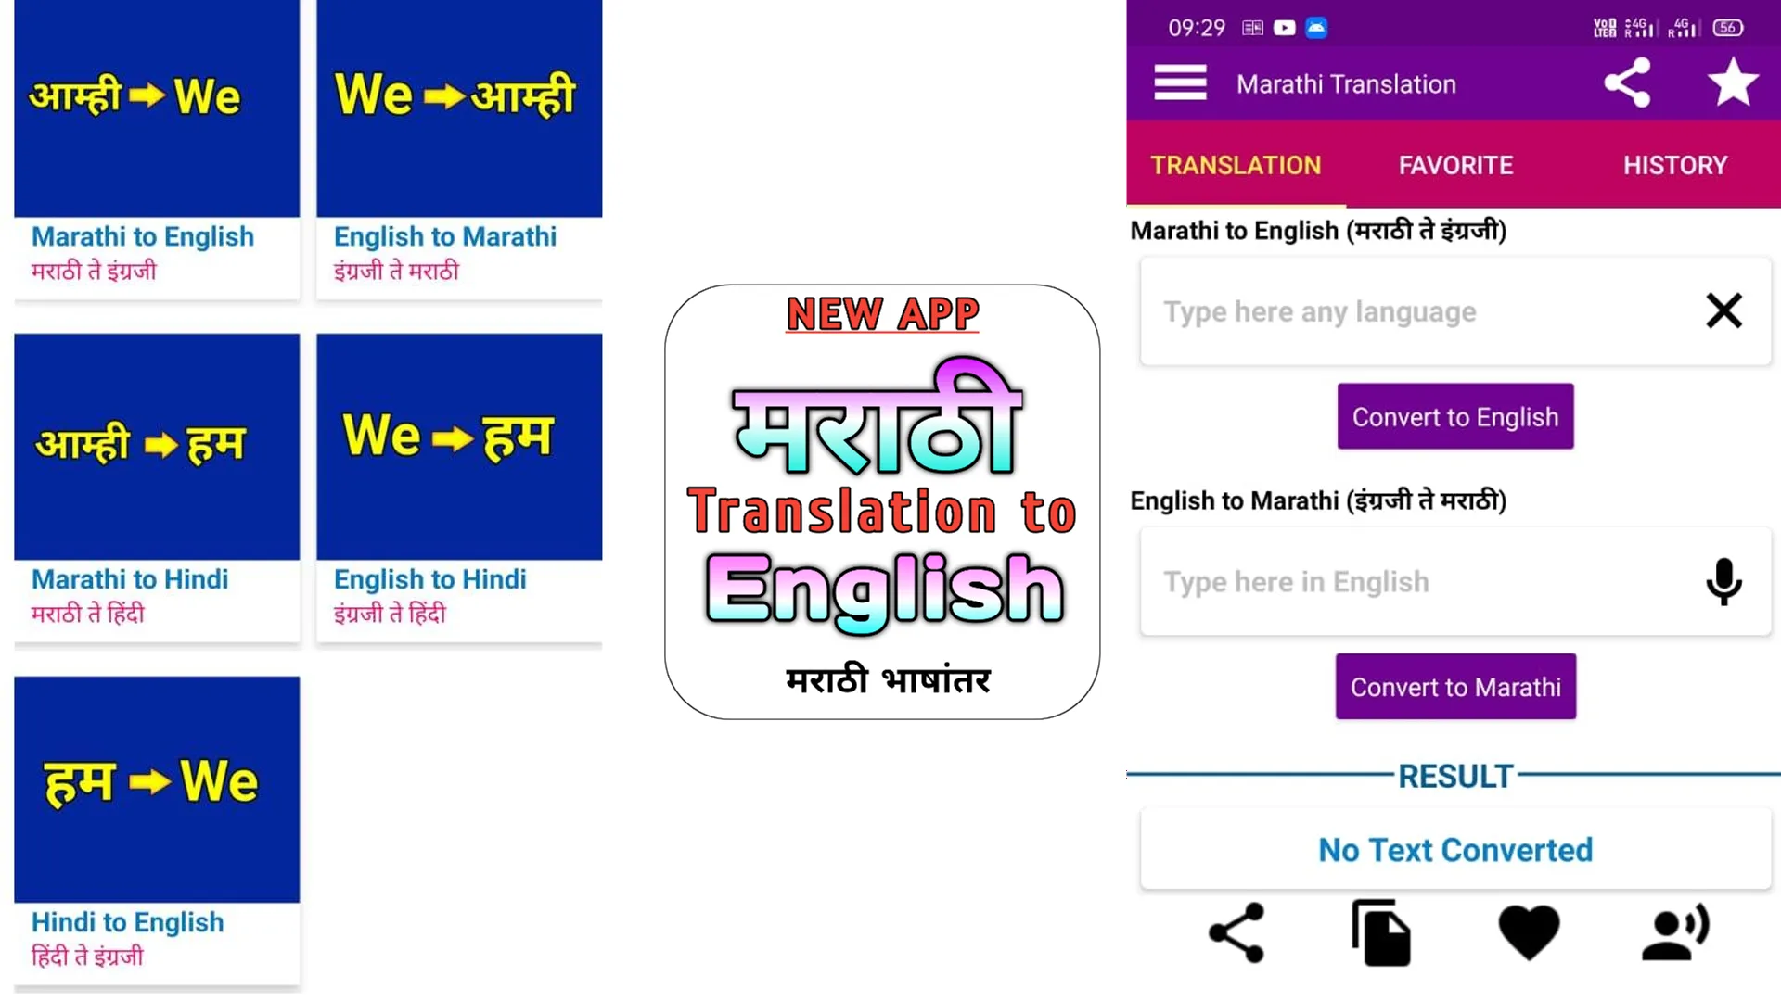The height and width of the screenshot is (1001, 1781).
Task: Click the clear text X icon
Action: click(1723, 311)
